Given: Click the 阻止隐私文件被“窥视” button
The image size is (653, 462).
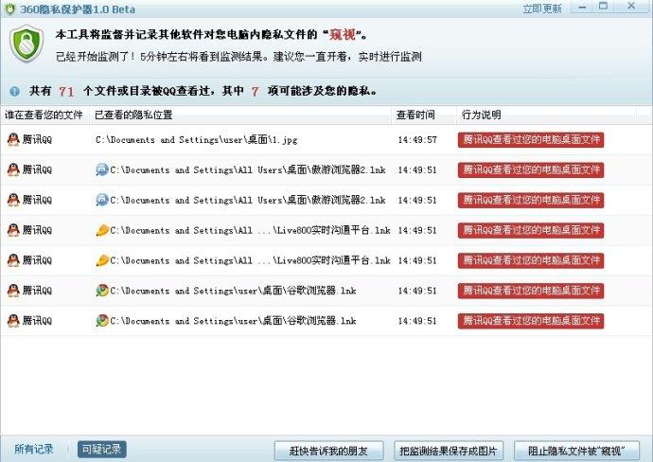Looking at the screenshot, I should [x=576, y=451].
